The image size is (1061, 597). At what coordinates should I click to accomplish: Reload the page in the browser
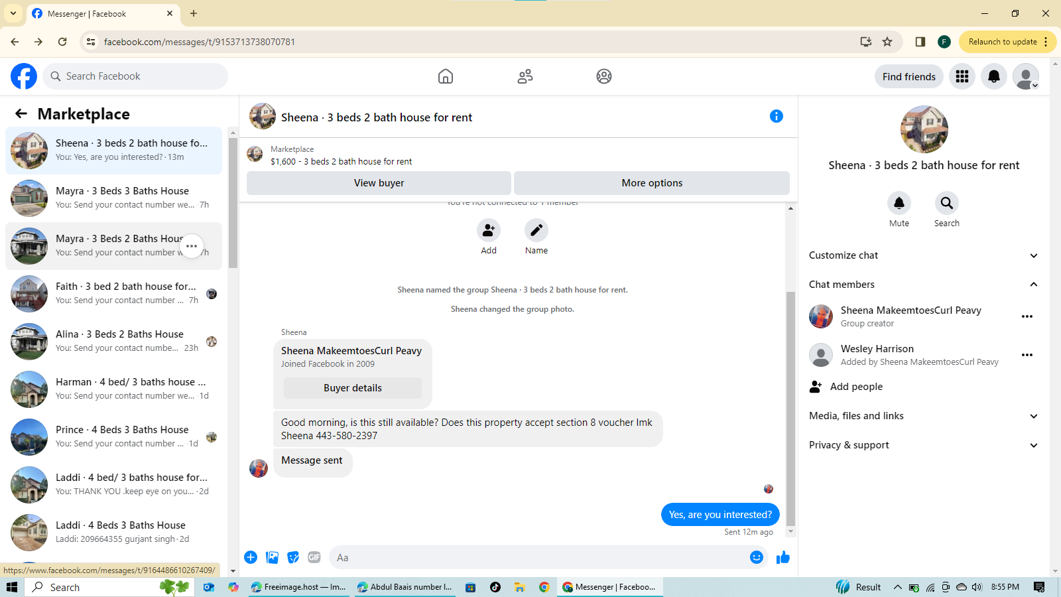pyautogui.click(x=62, y=42)
